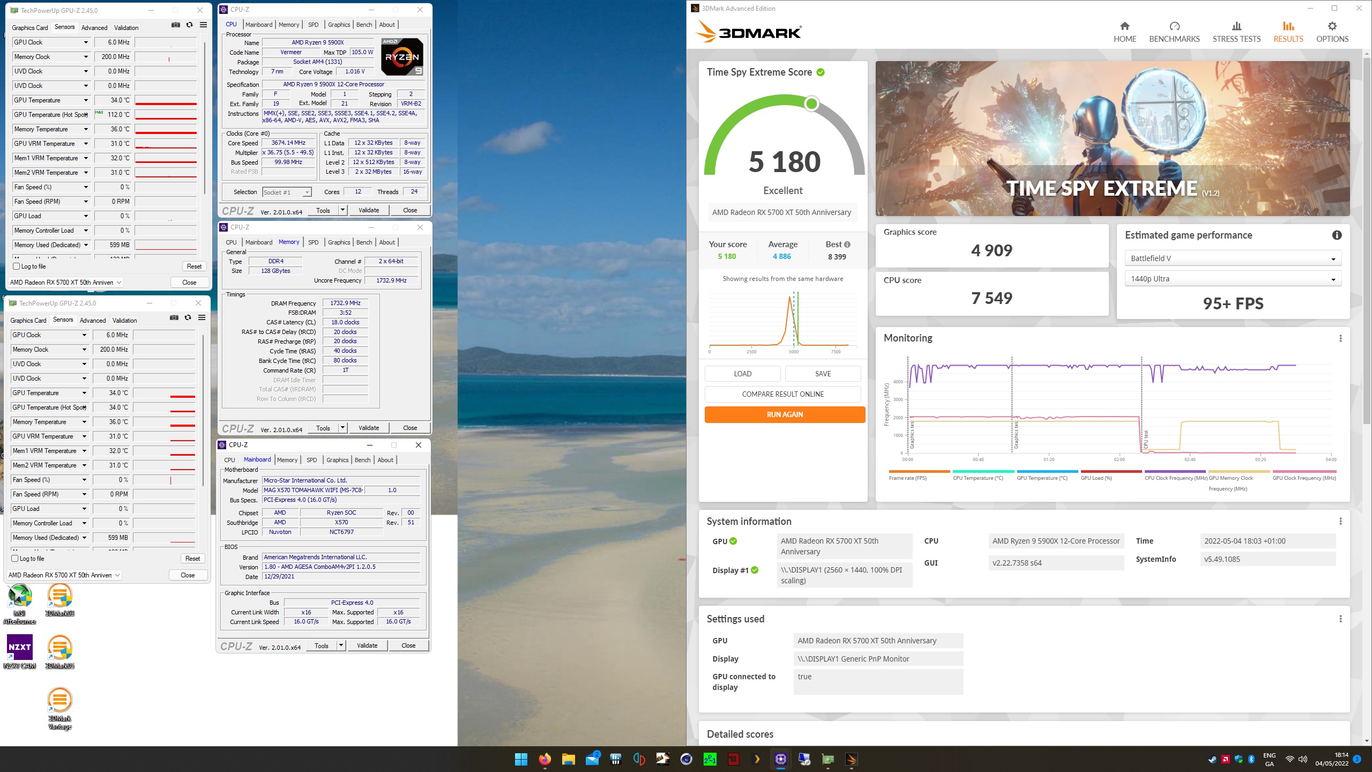This screenshot has height=772, width=1372.
Task: Open hamburger menu in upper GPU-Z window
Action: pyautogui.click(x=204, y=25)
